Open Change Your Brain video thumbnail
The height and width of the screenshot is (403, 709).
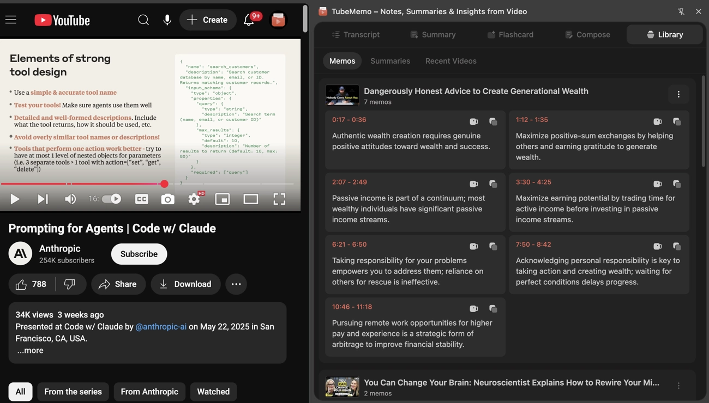click(343, 387)
